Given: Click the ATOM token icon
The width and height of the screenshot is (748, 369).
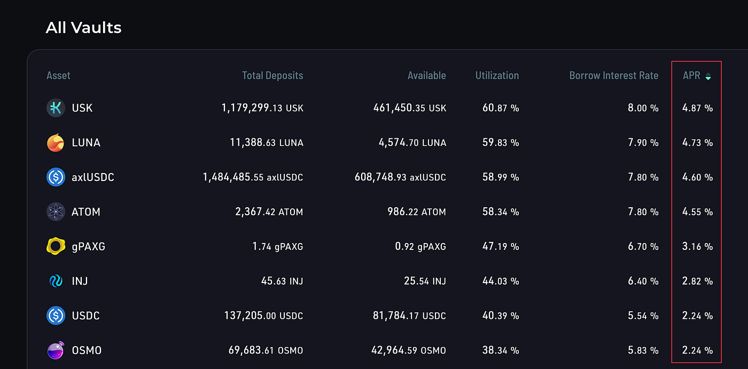Looking at the screenshot, I should 56,212.
